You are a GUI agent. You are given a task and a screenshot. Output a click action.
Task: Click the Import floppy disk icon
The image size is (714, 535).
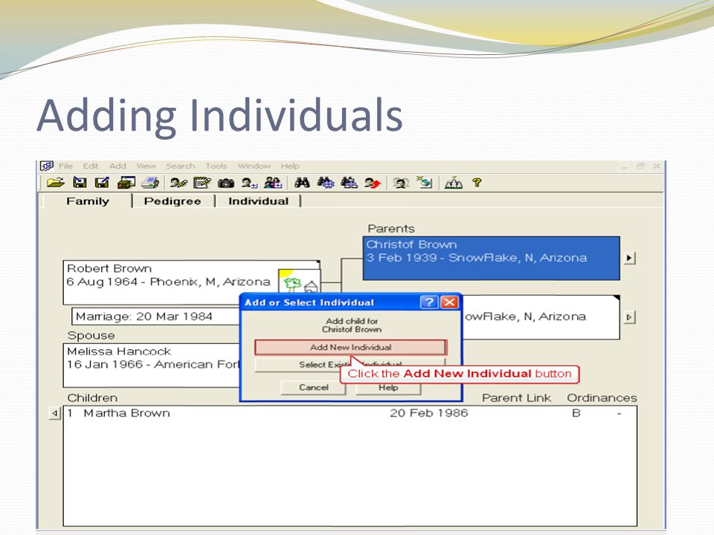click(x=80, y=183)
